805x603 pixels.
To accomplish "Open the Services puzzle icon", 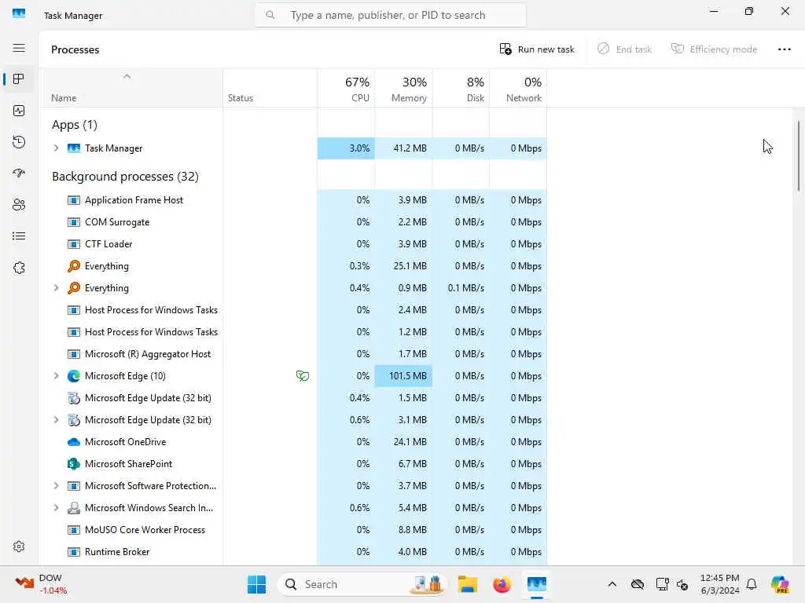I will click(19, 268).
